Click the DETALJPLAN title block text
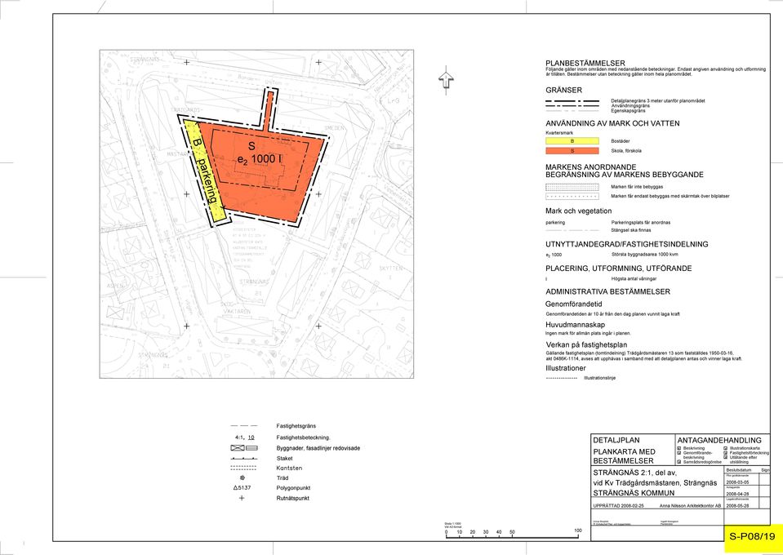 tap(616, 440)
